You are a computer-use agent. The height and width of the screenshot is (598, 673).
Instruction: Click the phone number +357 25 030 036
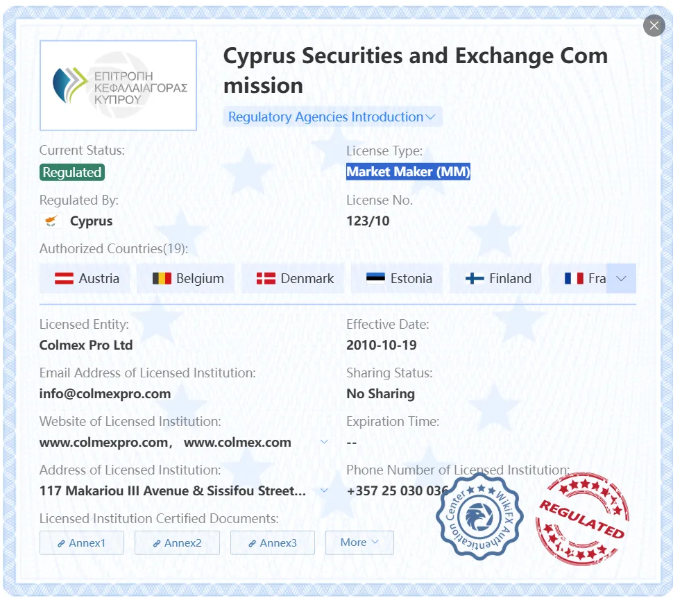pos(398,490)
